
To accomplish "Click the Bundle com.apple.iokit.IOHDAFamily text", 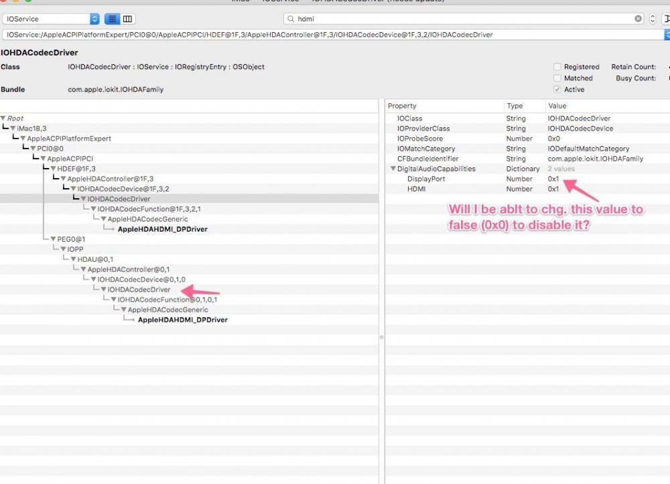I will pos(116,90).
